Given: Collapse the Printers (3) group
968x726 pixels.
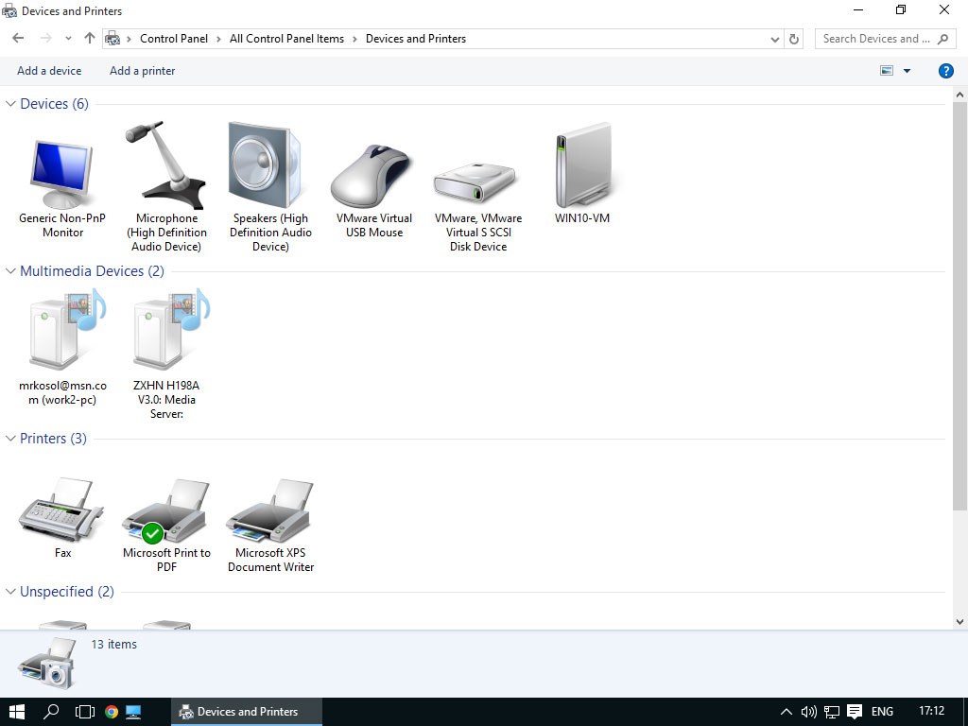Looking at the screenshot, I should [11, 439].
